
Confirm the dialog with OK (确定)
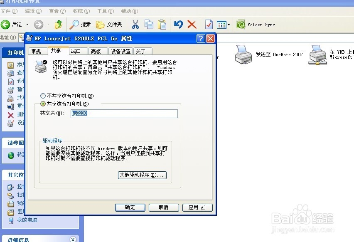click(130, 207)
